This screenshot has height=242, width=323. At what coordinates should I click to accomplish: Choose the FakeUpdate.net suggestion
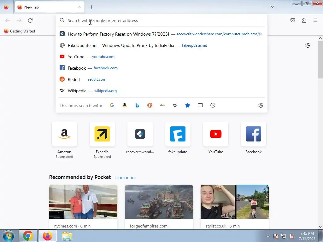pos(161,45)
